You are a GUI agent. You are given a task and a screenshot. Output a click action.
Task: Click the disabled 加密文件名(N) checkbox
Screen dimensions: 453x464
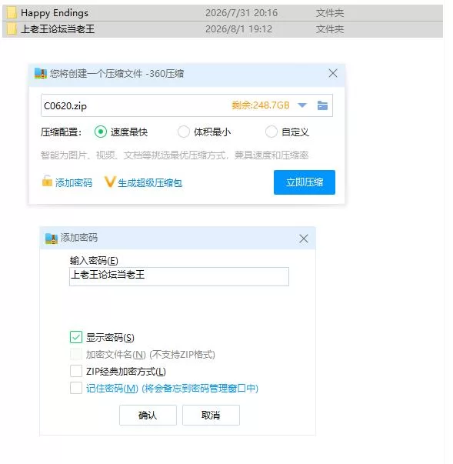pyautogui.click(x=76, y=354)
